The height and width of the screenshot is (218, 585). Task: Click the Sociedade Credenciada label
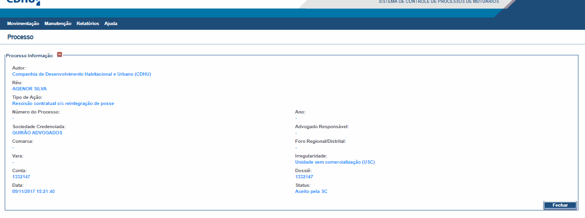point(39,127)
